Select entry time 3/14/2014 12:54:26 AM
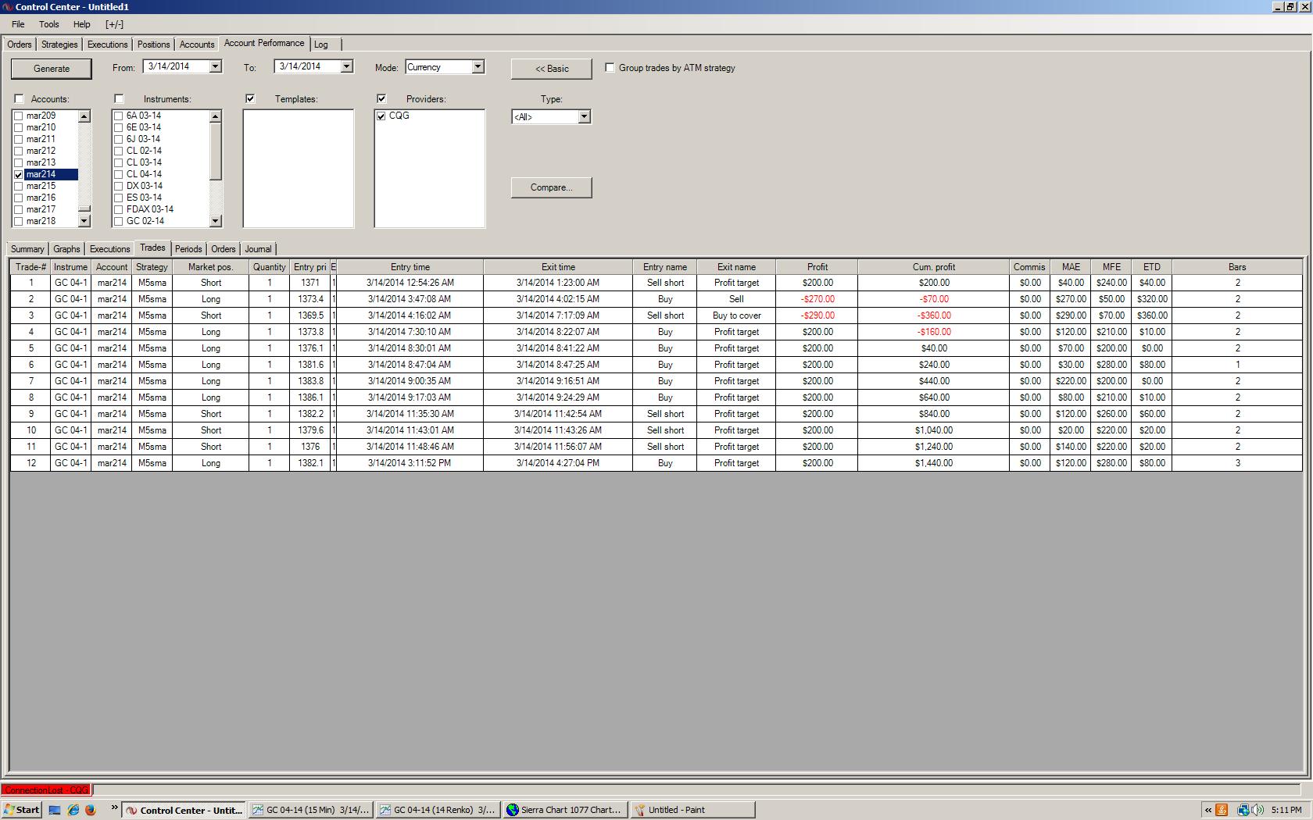 click(x=410, y=283)
